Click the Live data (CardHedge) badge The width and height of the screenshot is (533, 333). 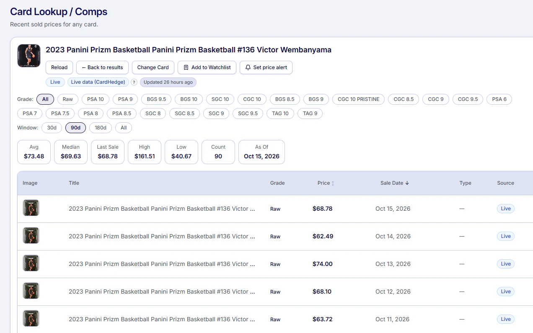[x=98, y=82]
